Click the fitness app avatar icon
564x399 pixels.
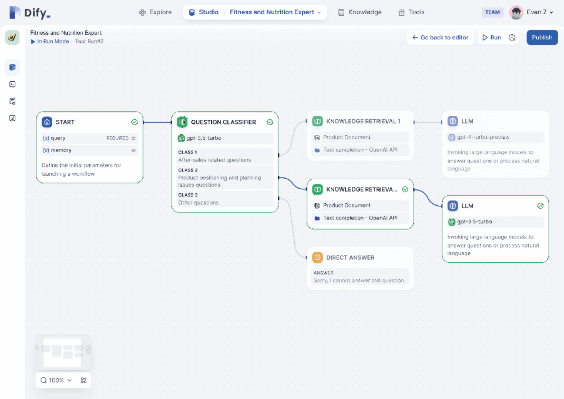pos(12,37)
